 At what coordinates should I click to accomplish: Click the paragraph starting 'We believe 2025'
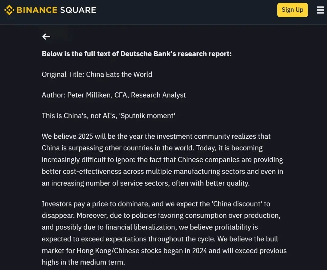pos(163,160)
